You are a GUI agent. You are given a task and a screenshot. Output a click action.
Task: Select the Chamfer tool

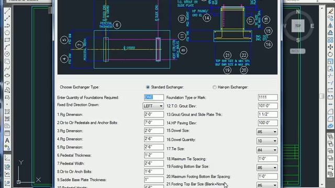[x=330, y=111]
